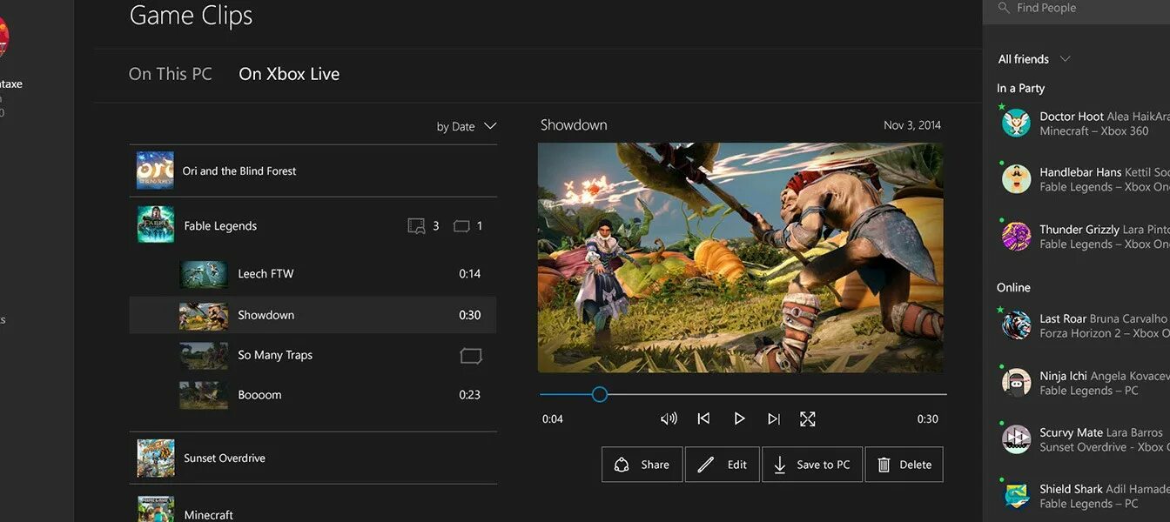1170x522 pixels.
Task: Click the Fable Legends cover art icon
Action: 155,224
